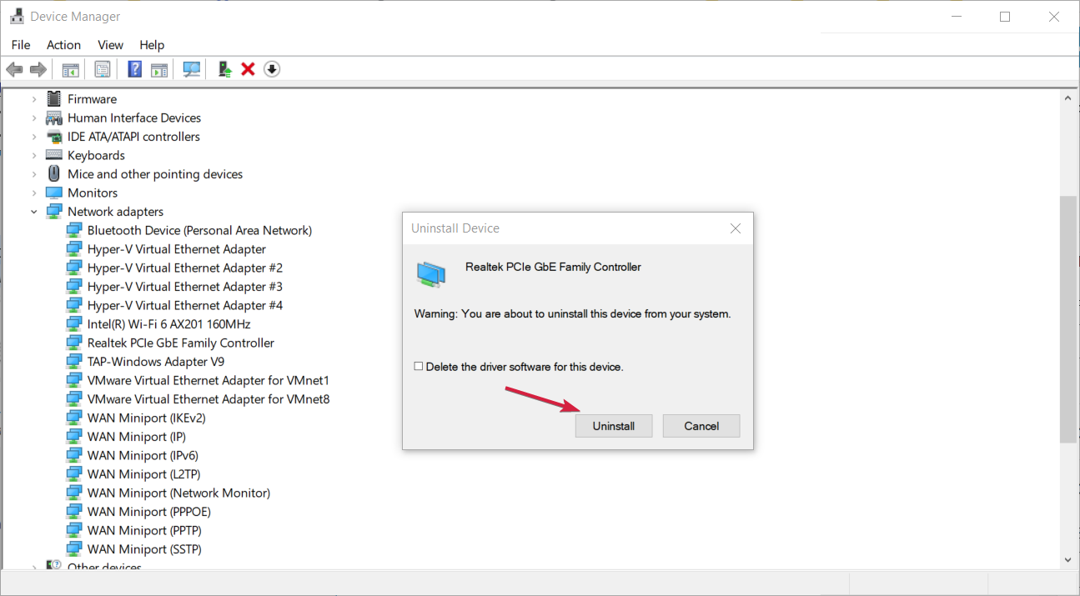The width and height of the screenshot is (1080, 596).
Task: Select Hyper-V Virtual Ethernet Adapter #3
Action: point(185,287)
